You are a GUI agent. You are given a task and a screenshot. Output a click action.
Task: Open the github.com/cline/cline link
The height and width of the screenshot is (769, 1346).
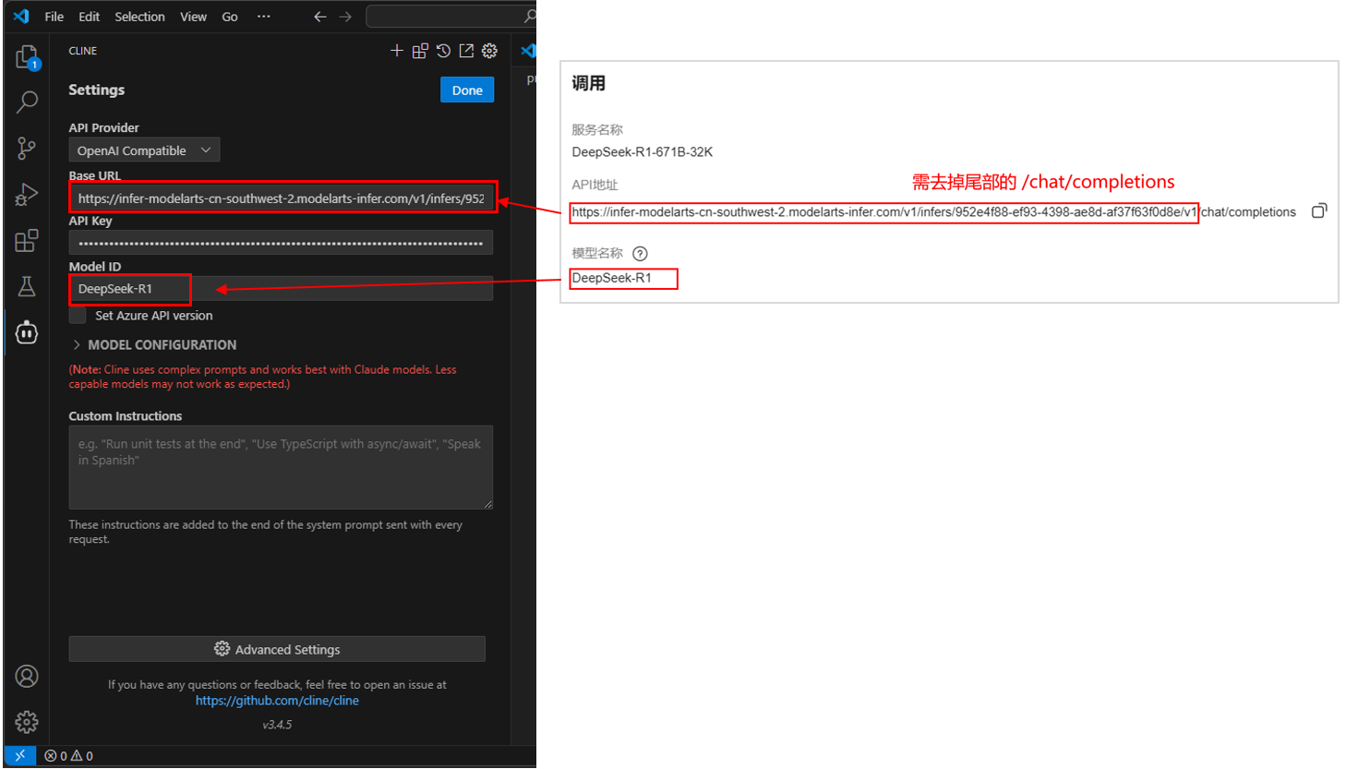point(277,701)
